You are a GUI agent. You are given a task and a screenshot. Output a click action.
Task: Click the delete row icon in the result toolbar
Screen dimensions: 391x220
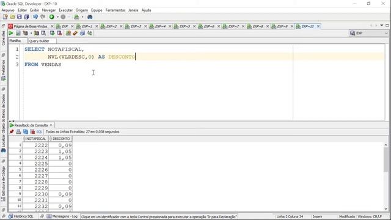32,132
